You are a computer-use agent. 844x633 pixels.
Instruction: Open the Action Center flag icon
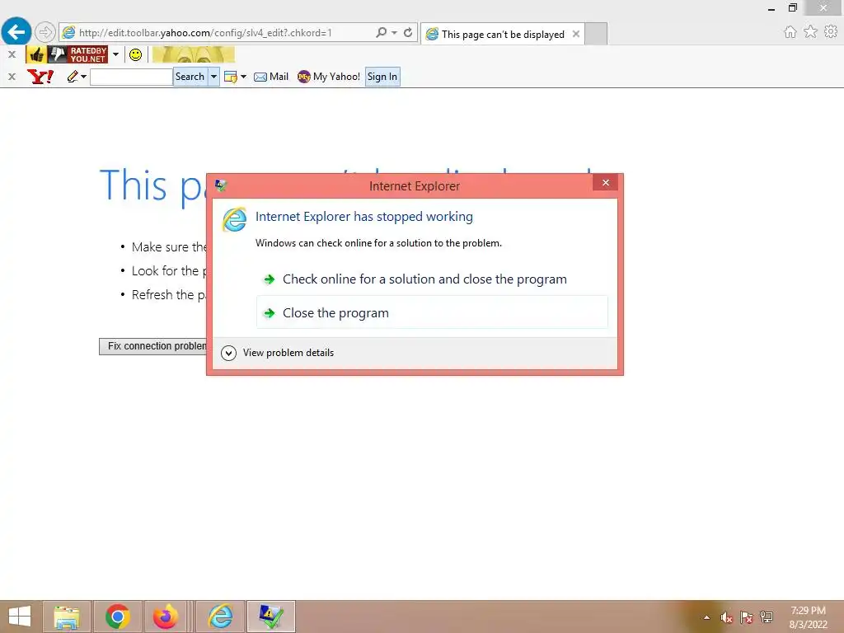[746, 617]
